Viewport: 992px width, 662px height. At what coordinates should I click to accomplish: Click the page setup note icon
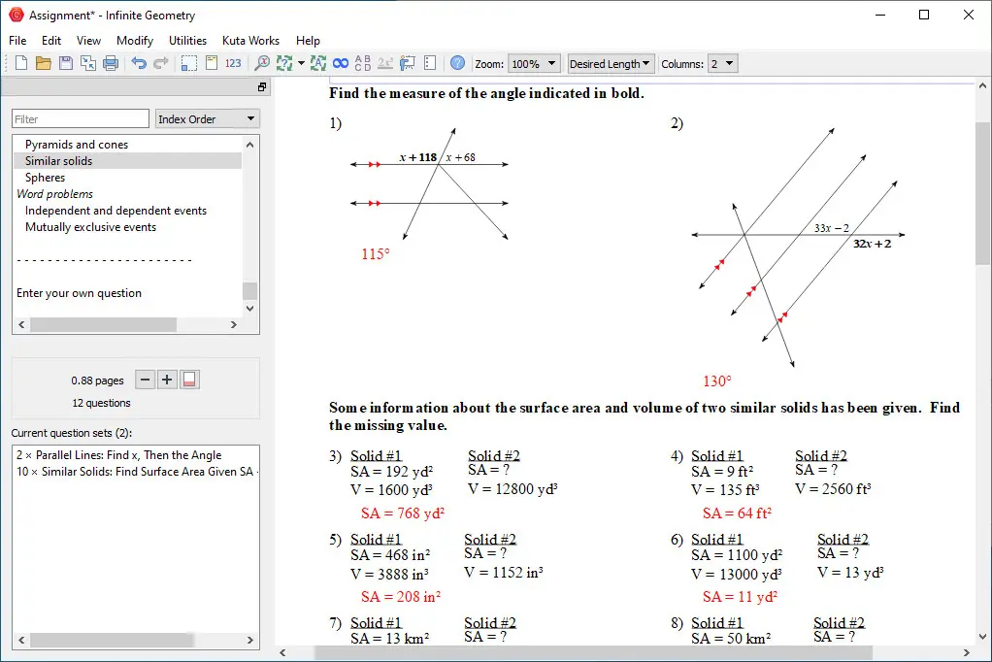point(212,63)
